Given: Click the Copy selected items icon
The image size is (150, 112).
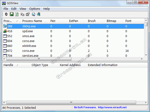Looking at the screenshot, I should (22, 14).
